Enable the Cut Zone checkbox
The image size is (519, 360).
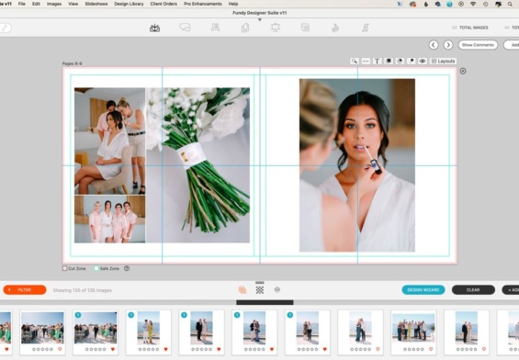pos(65,268)
